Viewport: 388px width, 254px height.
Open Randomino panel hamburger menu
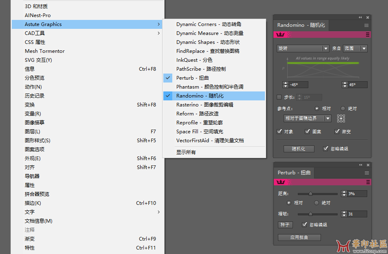click(366, 25)
